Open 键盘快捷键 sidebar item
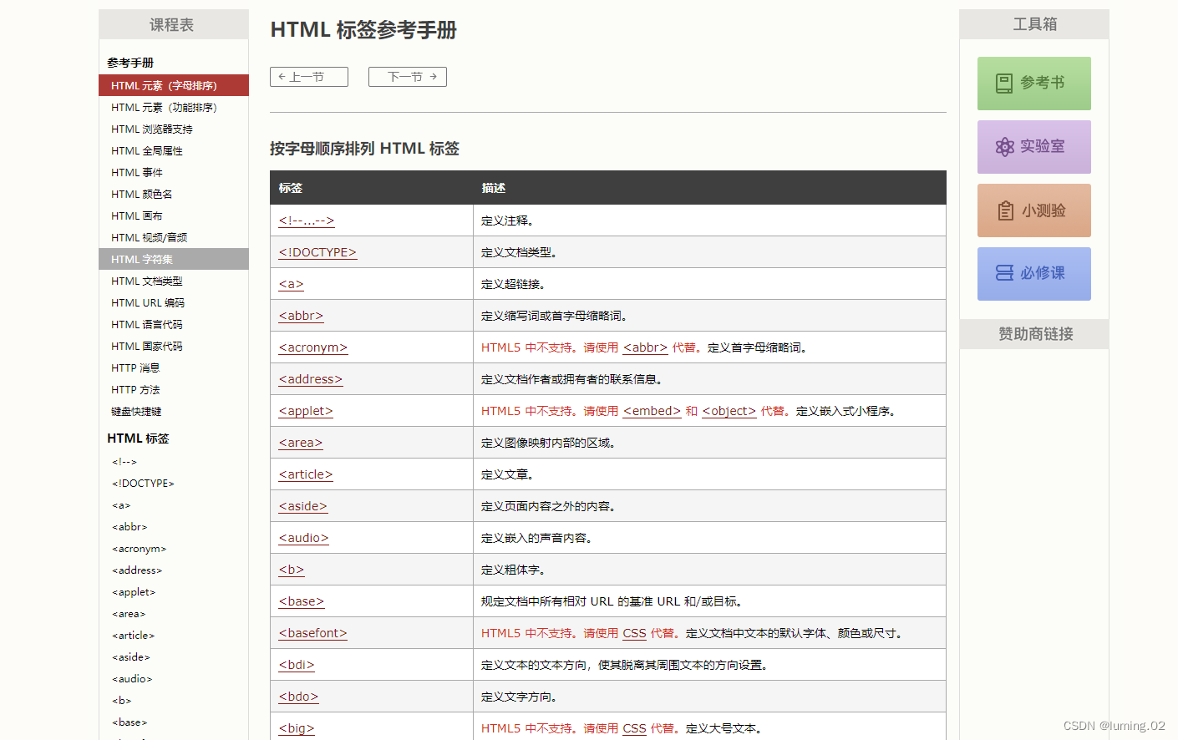This screenshot has width=1178, height=740. pyautogui.click(x=174, y=411)
